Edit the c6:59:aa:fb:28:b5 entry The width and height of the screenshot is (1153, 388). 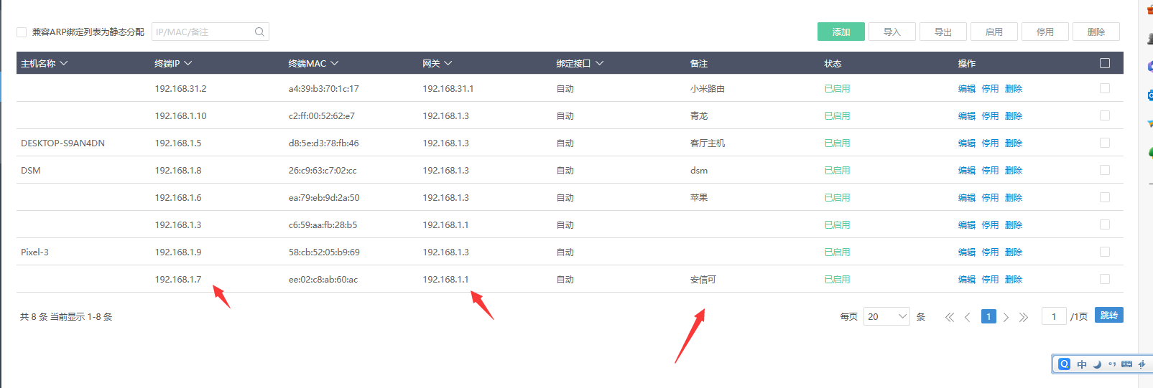point(967,225)
